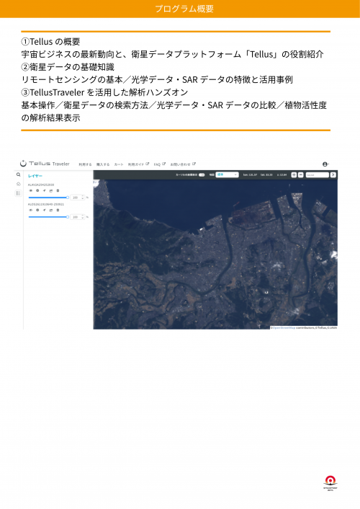Zoom in with the plus button

click(x=294, y=174)
